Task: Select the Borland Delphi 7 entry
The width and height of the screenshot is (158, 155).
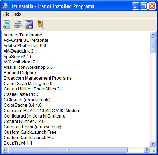Action: pyautogui.click(x=20, y=73)
